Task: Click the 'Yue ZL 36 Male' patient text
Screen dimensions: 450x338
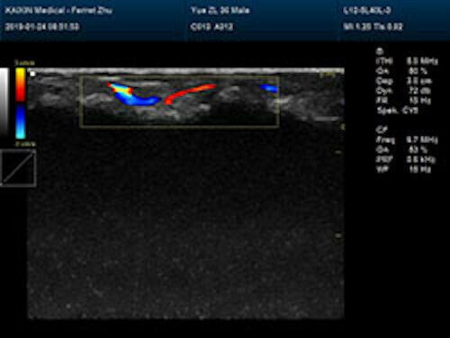Action: tap(220, 11)
